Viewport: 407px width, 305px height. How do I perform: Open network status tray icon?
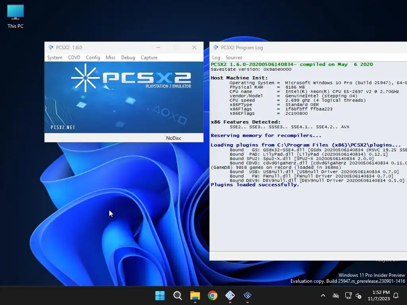point(348,295)
